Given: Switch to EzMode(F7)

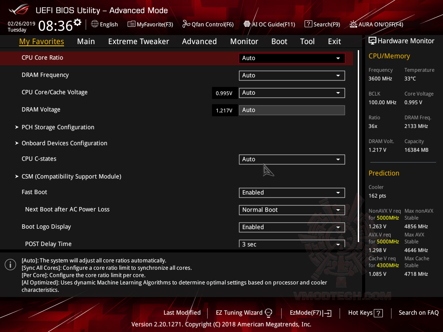Looking at the screenshot, I should click(311, 313).
